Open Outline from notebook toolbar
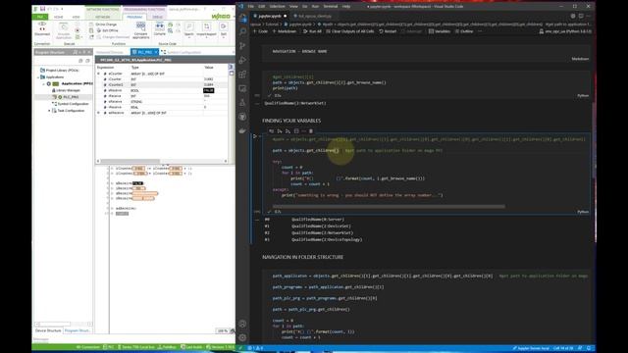 464,31
